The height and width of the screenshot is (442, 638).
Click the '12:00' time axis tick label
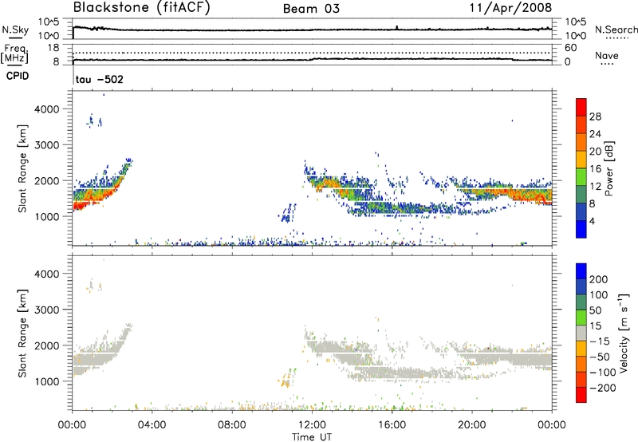coord(312,425)
